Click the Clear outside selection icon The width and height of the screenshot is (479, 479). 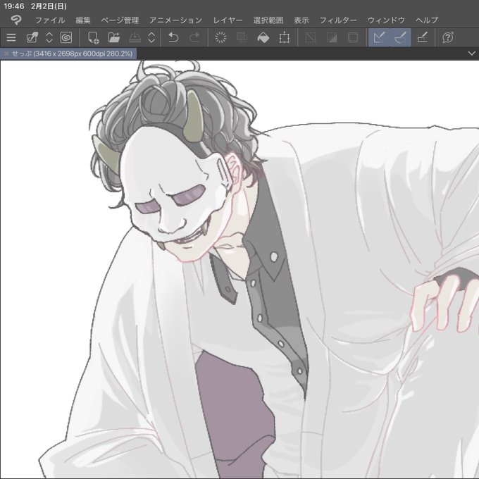(x=242, y=37)
